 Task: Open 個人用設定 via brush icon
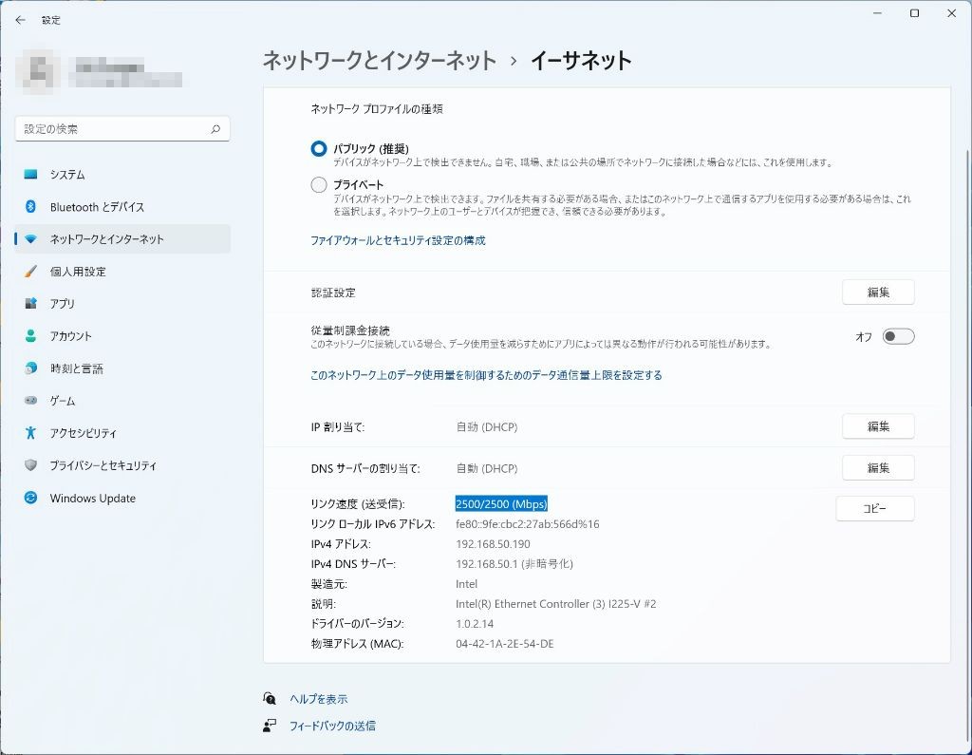pos(31,272)
